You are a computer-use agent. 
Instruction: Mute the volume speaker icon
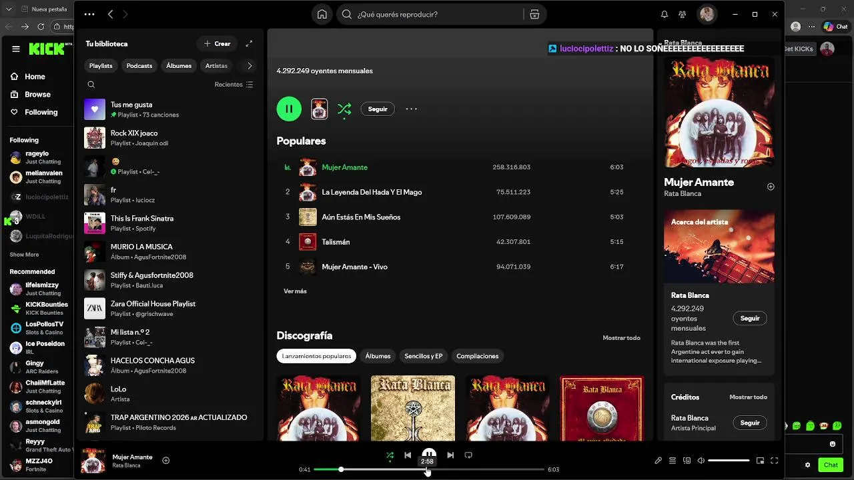tap(701, 461)
